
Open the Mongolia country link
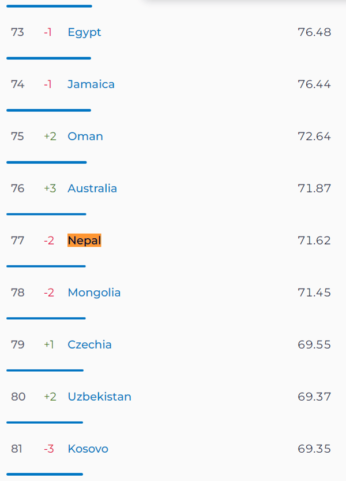pyautogui.click(x=94, y=293)
